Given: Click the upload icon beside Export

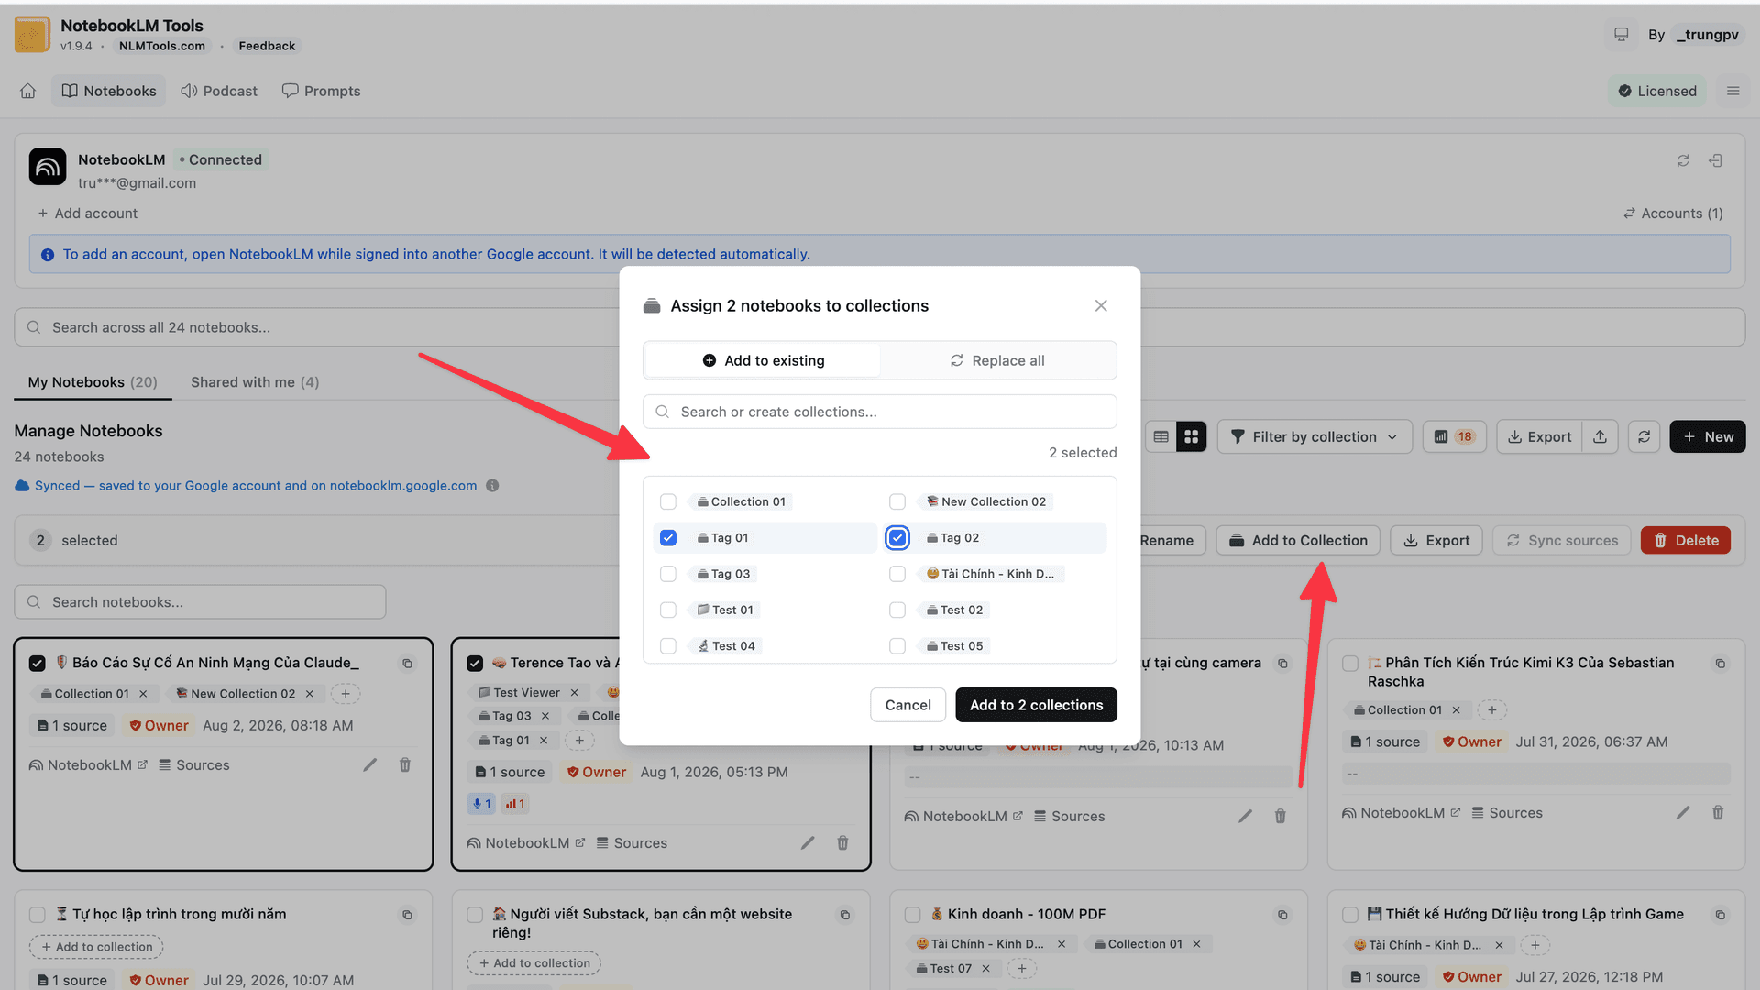Looking at the screenshot, I should pyautogui.click(x=1600, y=437).
